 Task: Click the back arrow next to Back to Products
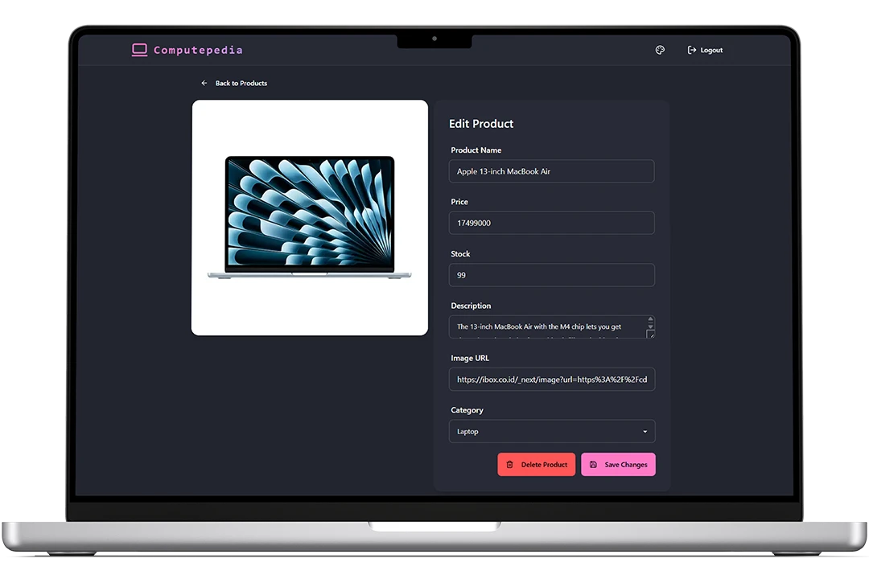204,82
